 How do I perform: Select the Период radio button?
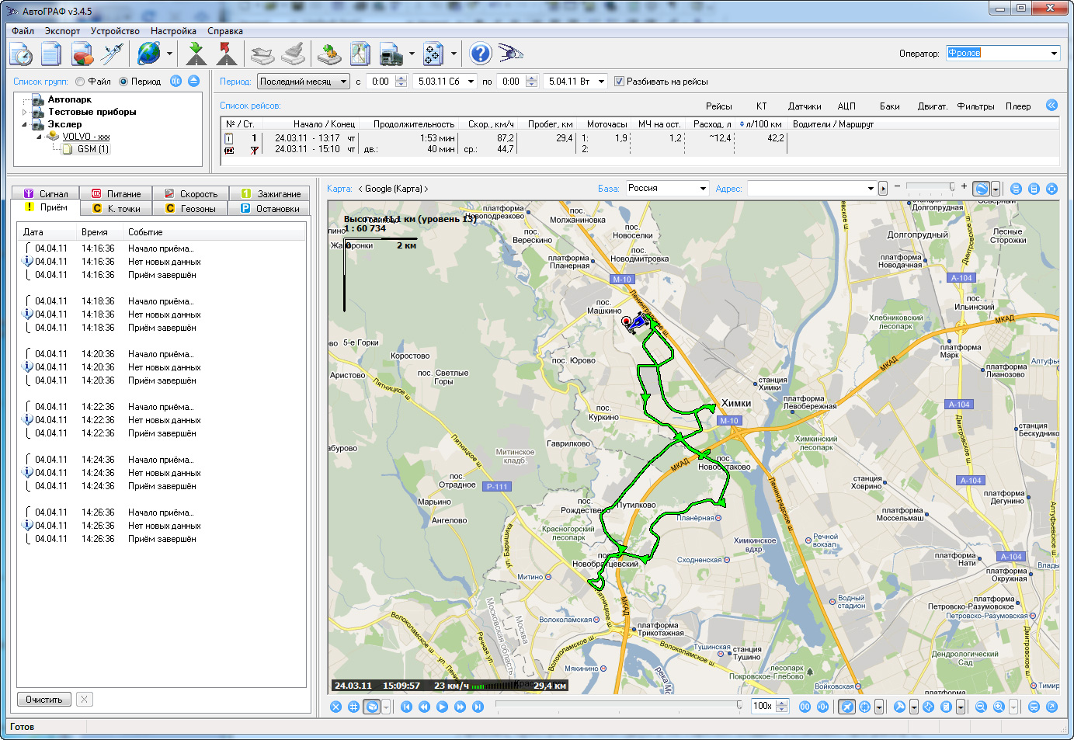click(123, 82)
